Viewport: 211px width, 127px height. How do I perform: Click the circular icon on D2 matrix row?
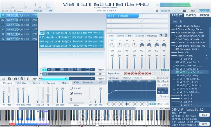[x=36, y=25]
